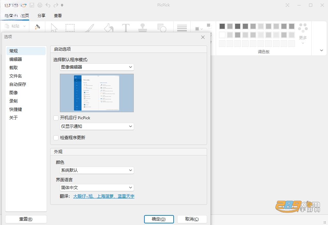Switch to the 分享 (Share) ribbon tab

click(x=41, y=15)
